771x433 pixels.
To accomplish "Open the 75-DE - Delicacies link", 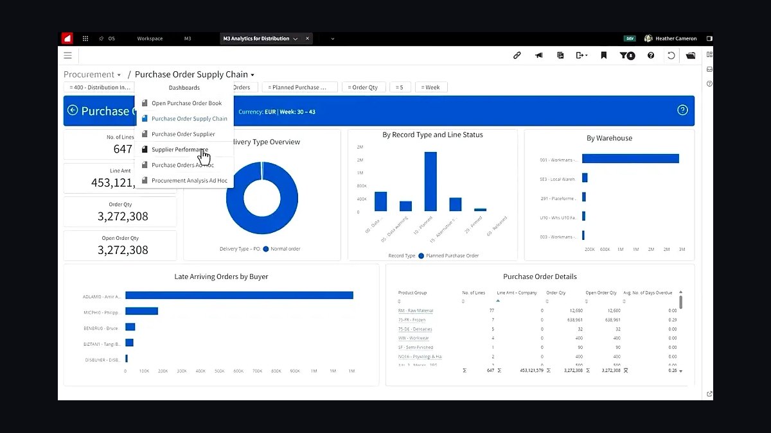I will click(415, 329).
